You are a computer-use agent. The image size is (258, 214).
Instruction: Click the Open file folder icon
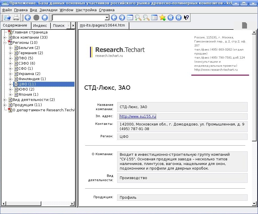tap(7, 18)
